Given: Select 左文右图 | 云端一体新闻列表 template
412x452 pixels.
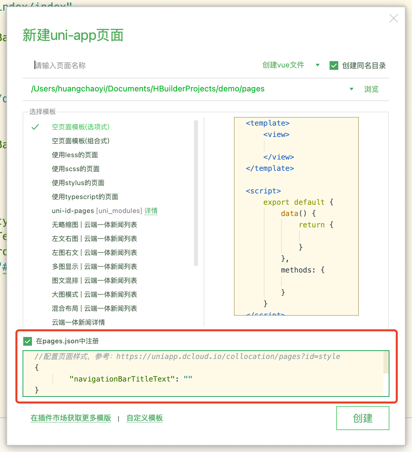Looking at the screenshot, I should (94, 239).
